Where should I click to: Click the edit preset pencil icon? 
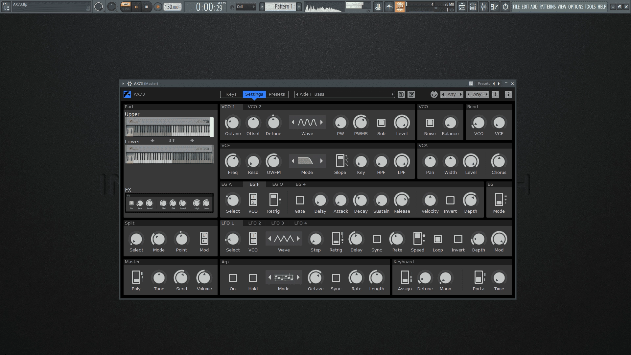click(411, 94)
